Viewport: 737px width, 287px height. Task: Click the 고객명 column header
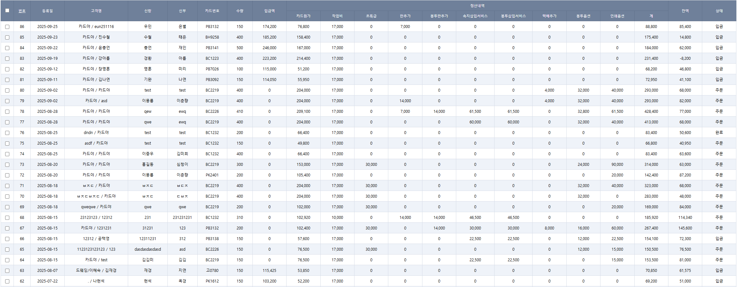click(96, 11)
